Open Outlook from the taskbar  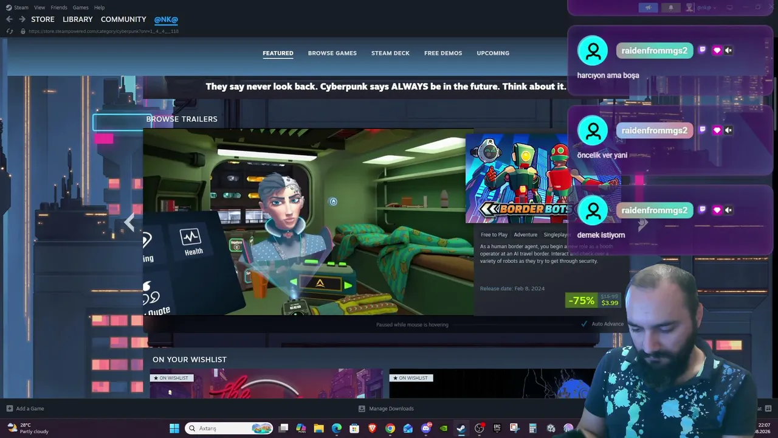tap(408, 428)
